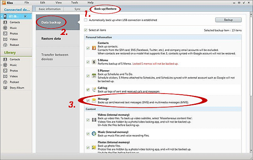Click the 'Story Album' library label
Viewport: 253px width, 160px height.
pos(17,88)
